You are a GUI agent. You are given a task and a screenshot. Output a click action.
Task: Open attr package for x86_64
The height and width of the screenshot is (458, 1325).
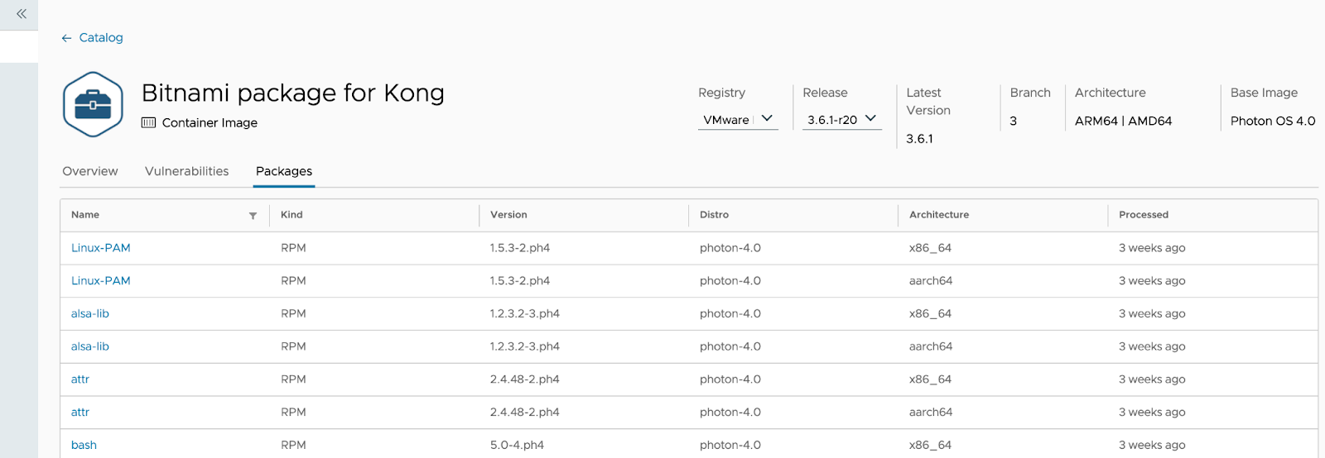click(x=80, y=379)
